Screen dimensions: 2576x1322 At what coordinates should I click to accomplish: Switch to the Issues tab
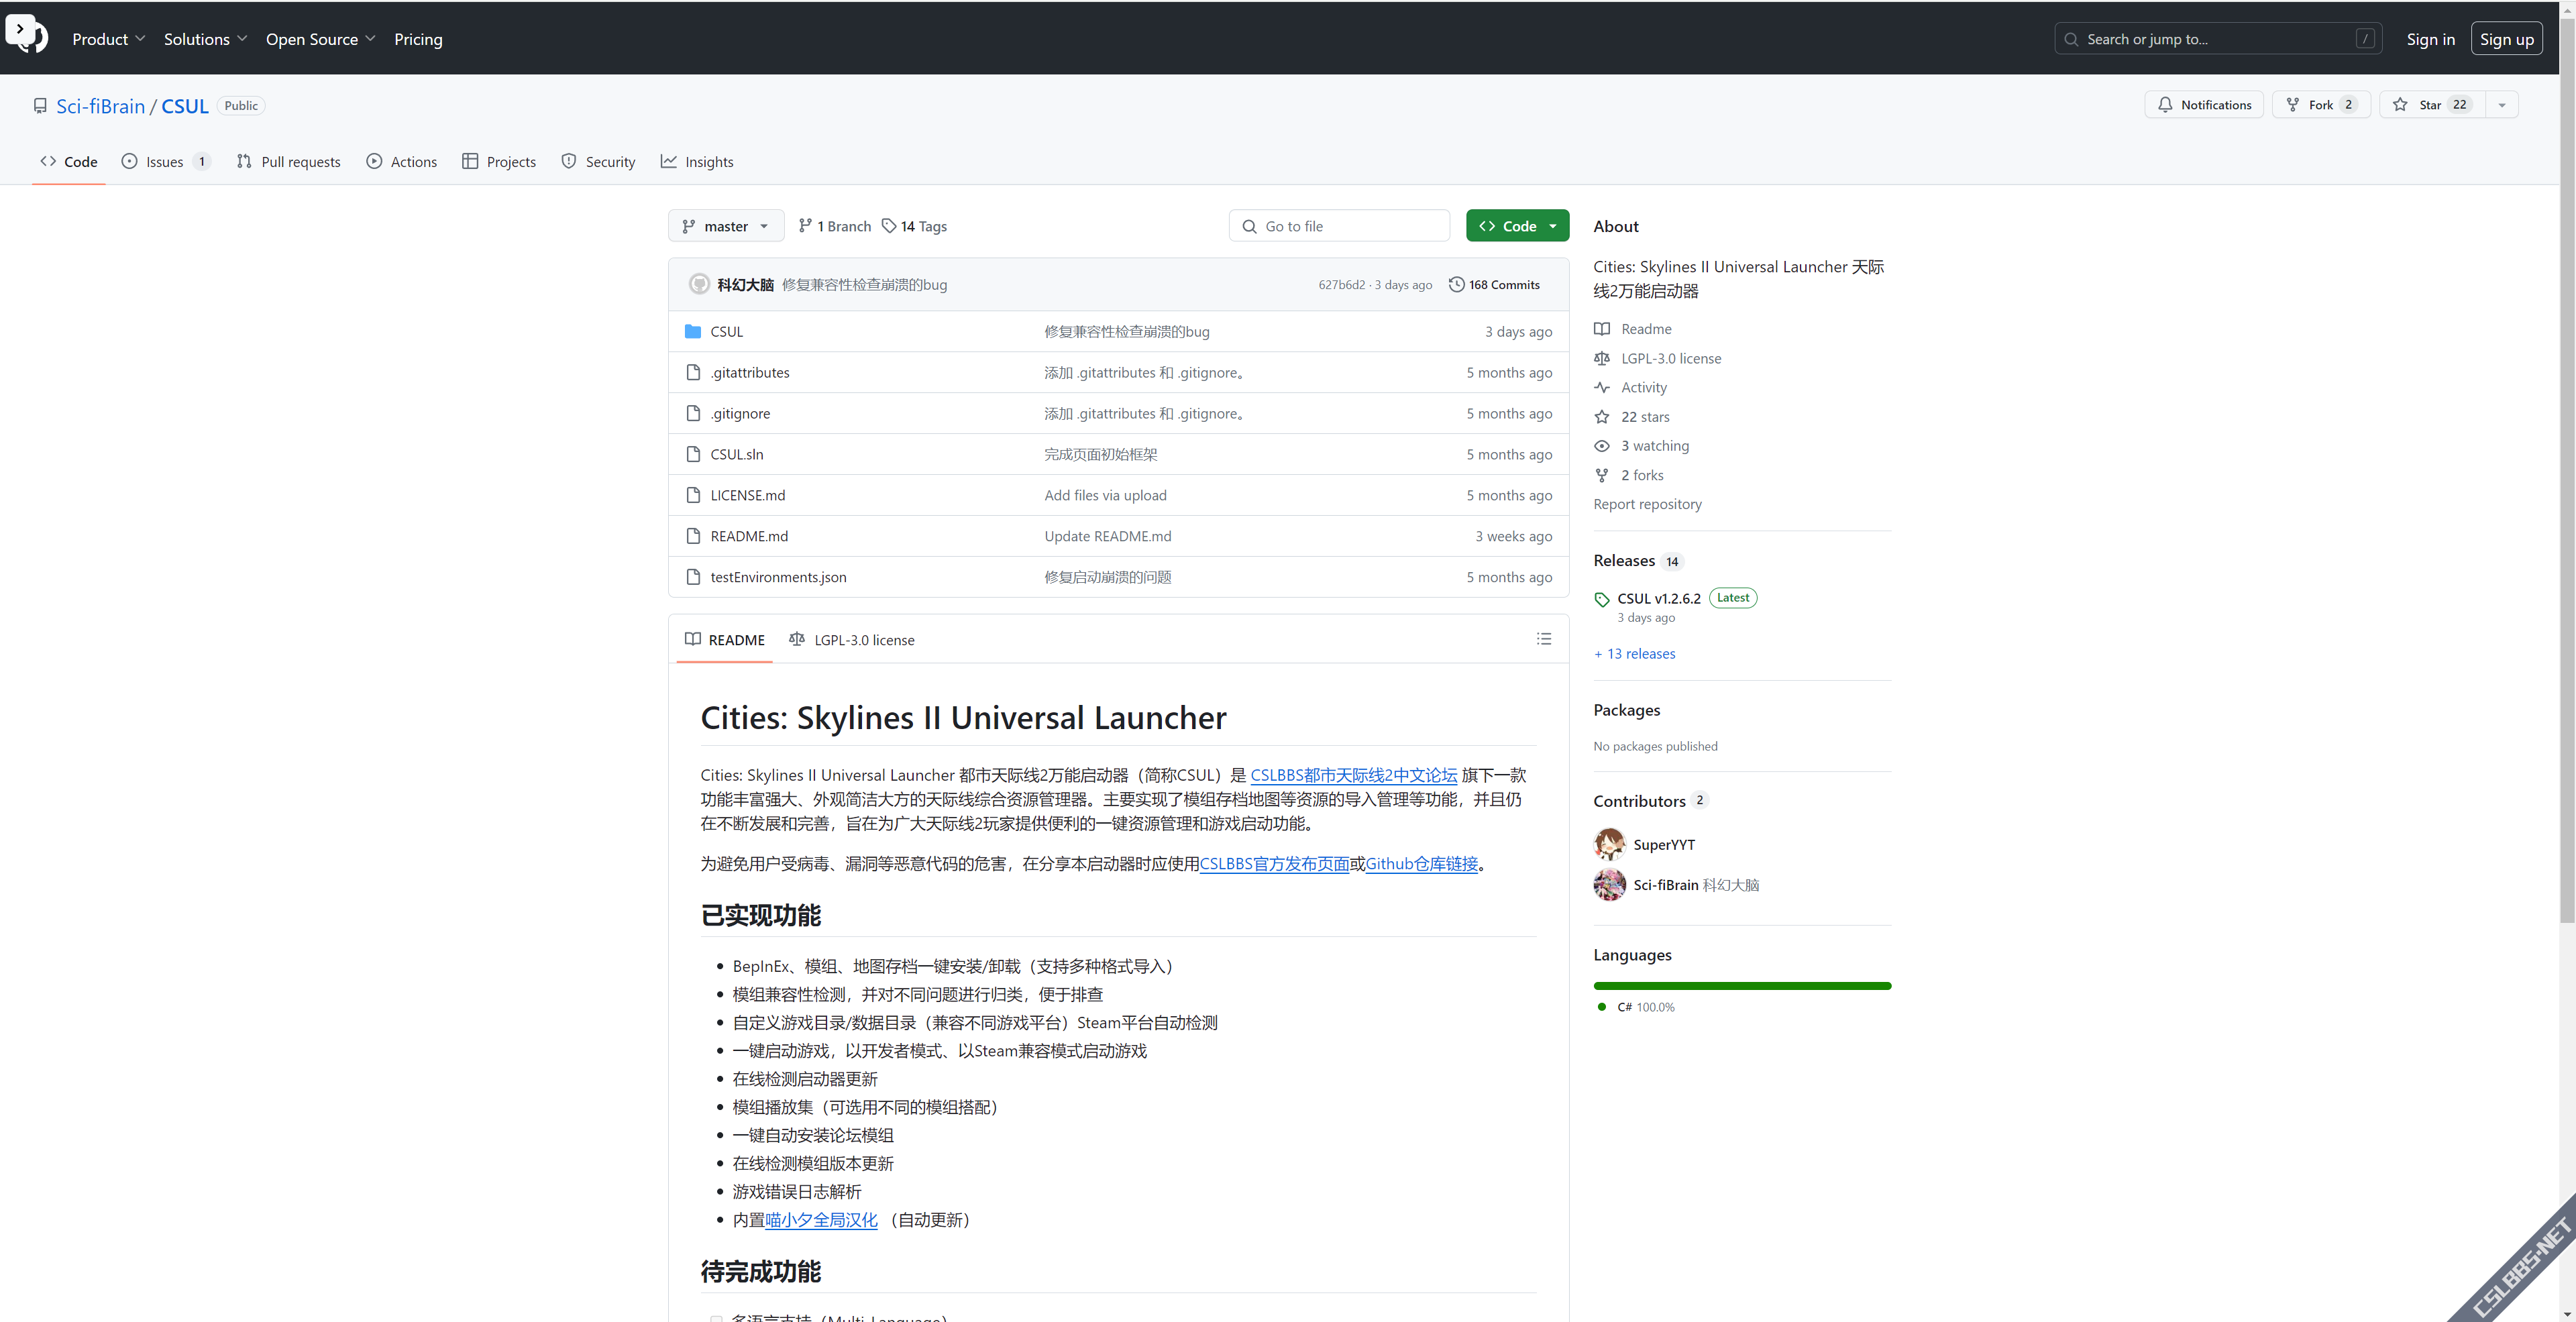coord(166,162)
